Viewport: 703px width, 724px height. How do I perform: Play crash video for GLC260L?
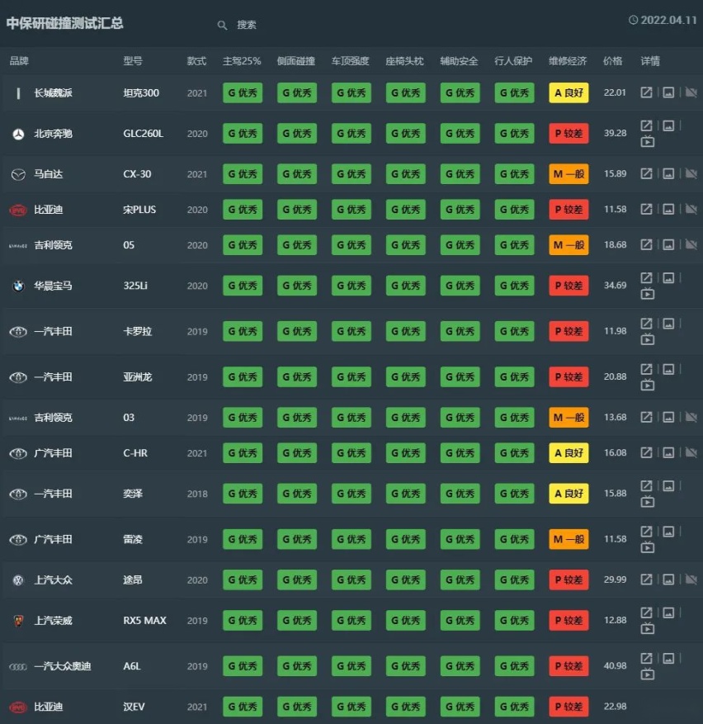(x=648, y=141)
